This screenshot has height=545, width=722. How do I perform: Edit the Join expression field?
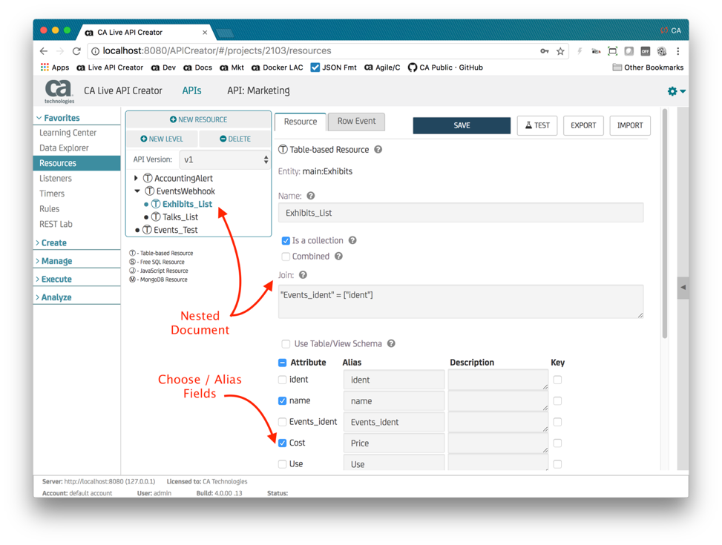click(461, 302)
